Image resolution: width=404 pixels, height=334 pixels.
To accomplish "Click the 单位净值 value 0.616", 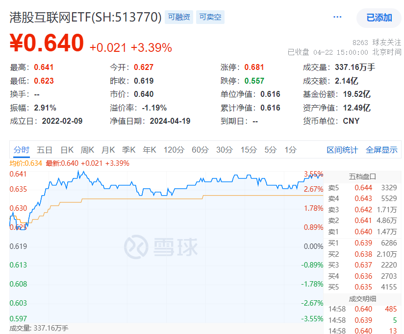I will pos(270,94).
